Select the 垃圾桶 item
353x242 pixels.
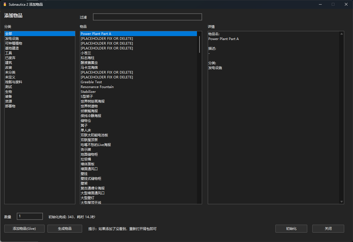pos(138,159)
